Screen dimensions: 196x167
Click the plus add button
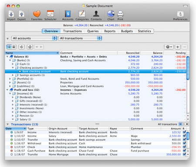[177, 47]
